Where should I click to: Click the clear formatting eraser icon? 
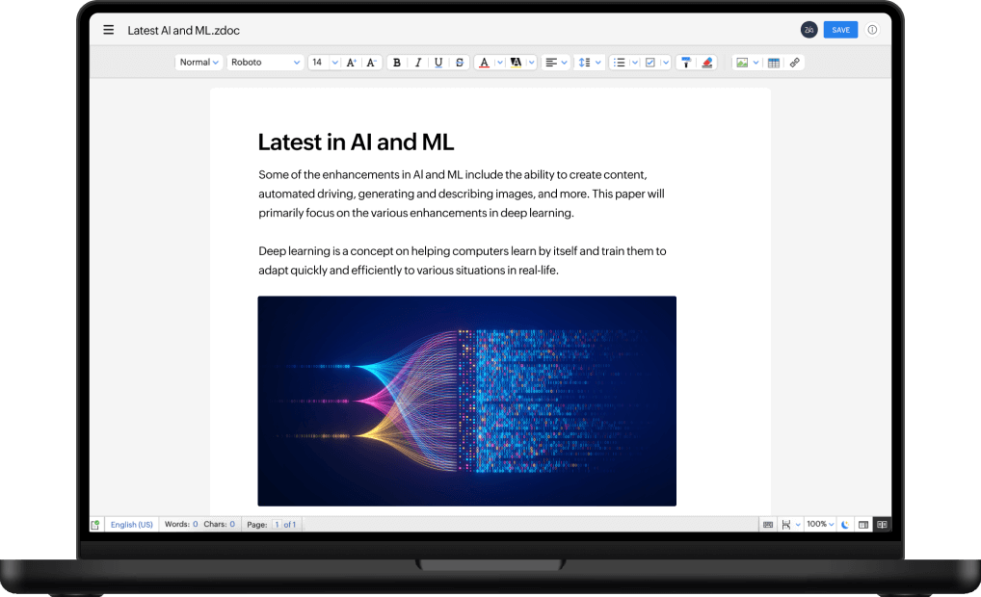[707, 63]
